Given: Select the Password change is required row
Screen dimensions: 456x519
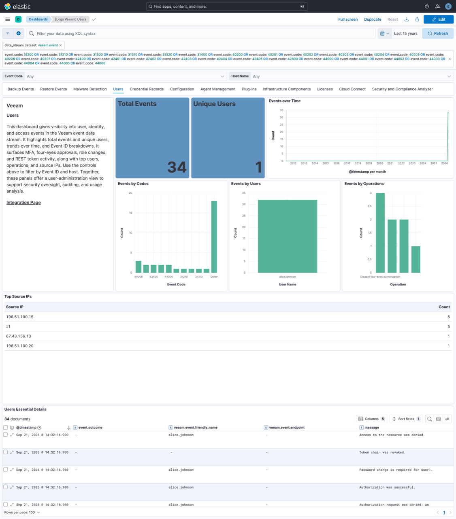Looking at the screenshot, I should [x=5, y=470].
